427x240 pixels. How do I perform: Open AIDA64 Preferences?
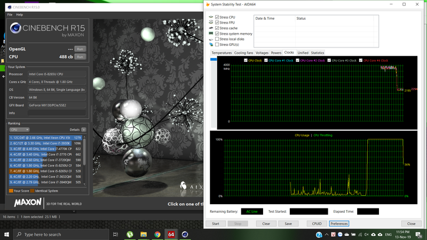339,223
